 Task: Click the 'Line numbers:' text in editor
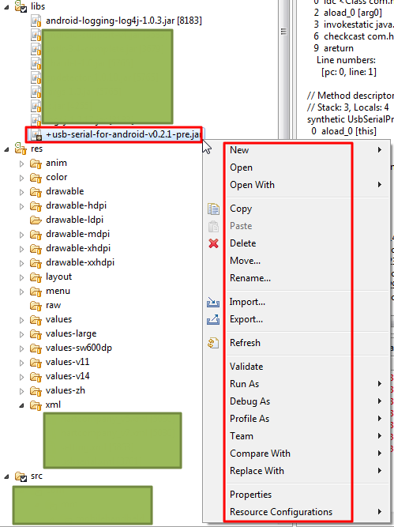click(x=346, y=61)
